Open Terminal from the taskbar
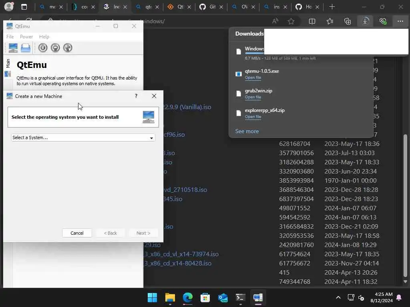 (x=240, y=297)
